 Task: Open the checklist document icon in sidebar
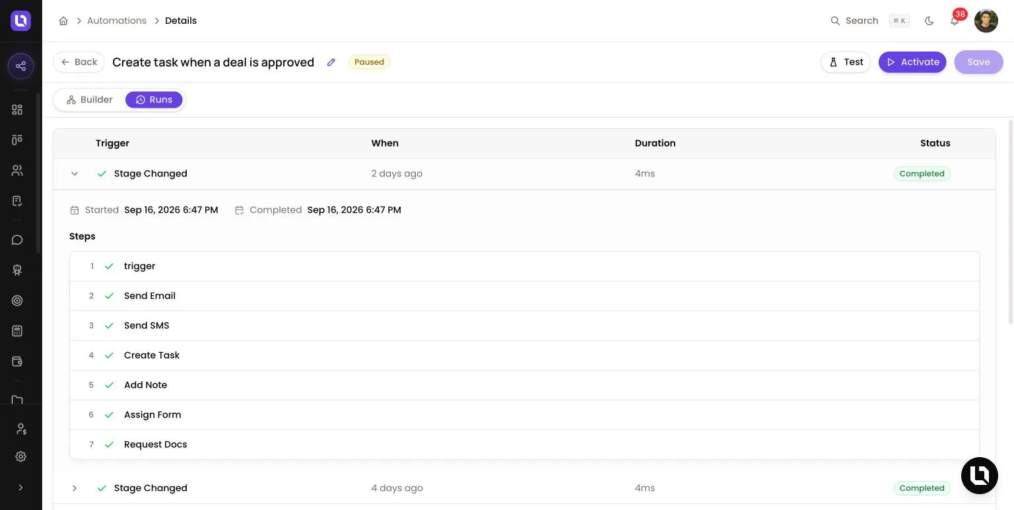tap(17, 201)
